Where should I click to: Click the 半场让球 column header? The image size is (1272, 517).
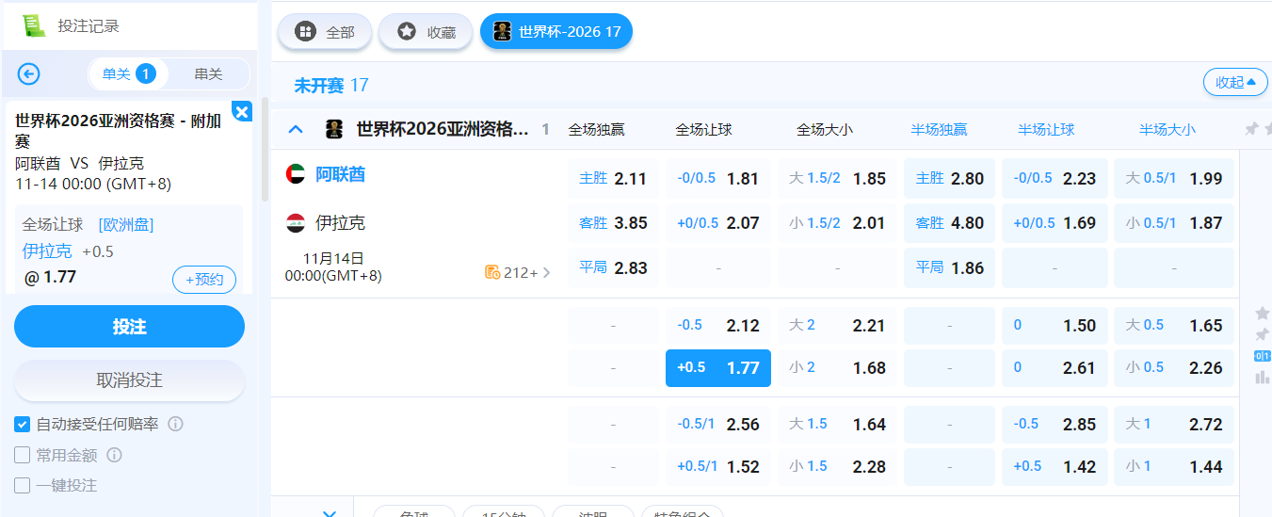[x=1046, y=130]
